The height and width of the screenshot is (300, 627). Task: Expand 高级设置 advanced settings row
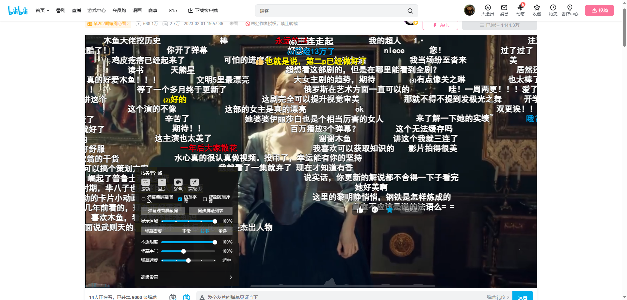(187, 277)
